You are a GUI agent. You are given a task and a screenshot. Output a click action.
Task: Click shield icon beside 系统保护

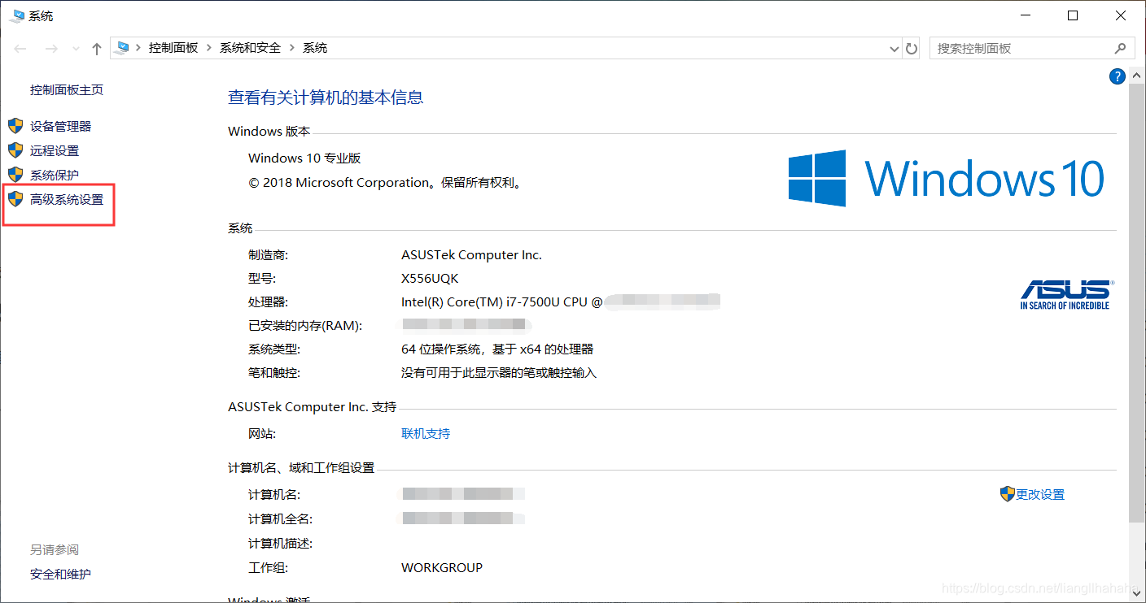[15, 175]
